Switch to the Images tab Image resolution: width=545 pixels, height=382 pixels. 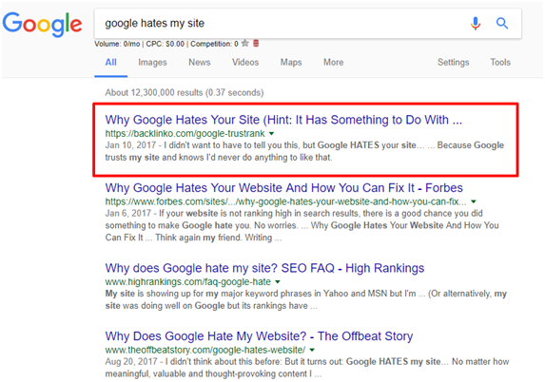(x=152, y=62)
